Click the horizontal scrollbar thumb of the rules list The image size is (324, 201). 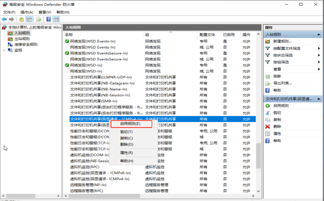104,196
